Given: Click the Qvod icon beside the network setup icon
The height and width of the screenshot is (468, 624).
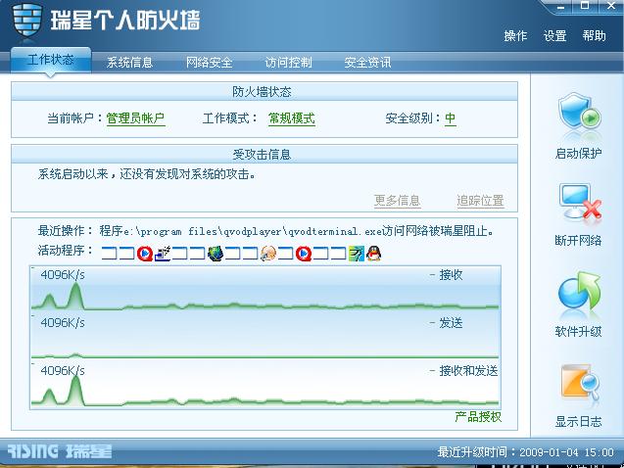Looking at the screenshot, I should [145, 254].
